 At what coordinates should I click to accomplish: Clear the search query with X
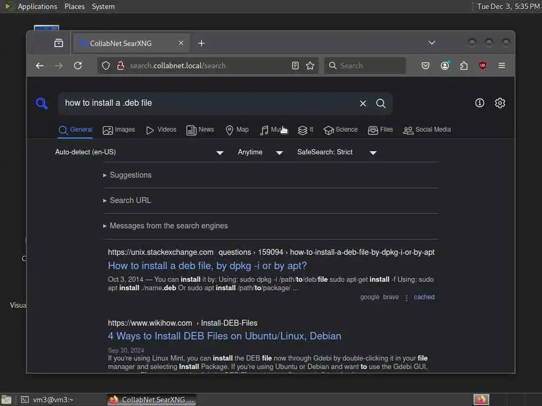(363, 104)
